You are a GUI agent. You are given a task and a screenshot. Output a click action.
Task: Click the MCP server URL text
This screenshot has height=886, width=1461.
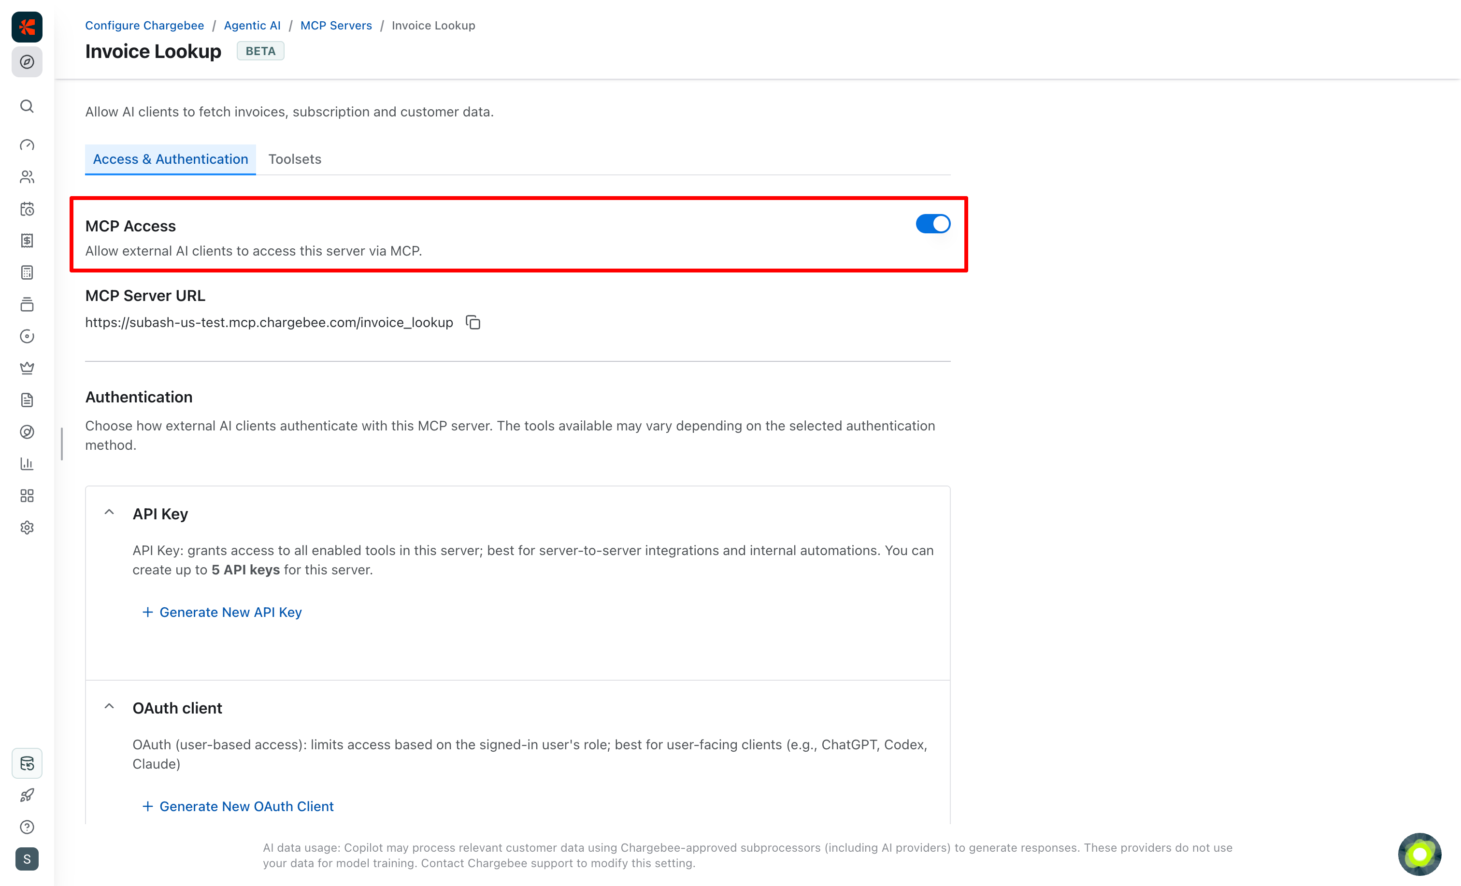[269, 323]
